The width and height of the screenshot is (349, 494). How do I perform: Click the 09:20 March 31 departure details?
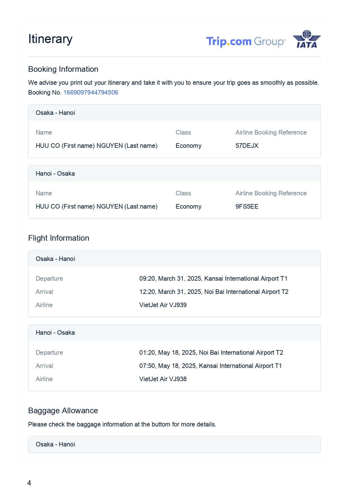coord(213,279)
